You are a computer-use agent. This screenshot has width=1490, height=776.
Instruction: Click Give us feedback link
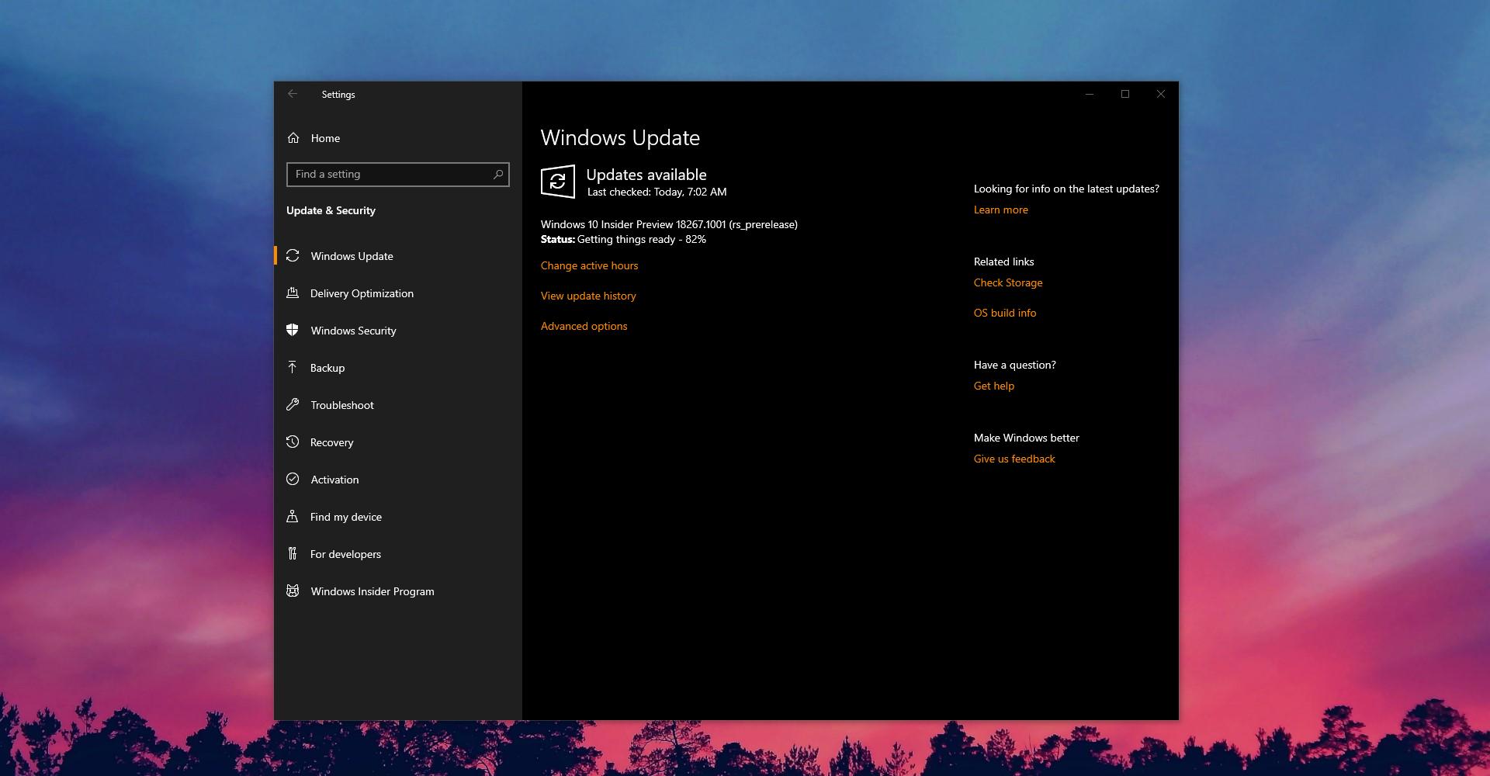pyautogui.click(x=1014, y=459)
